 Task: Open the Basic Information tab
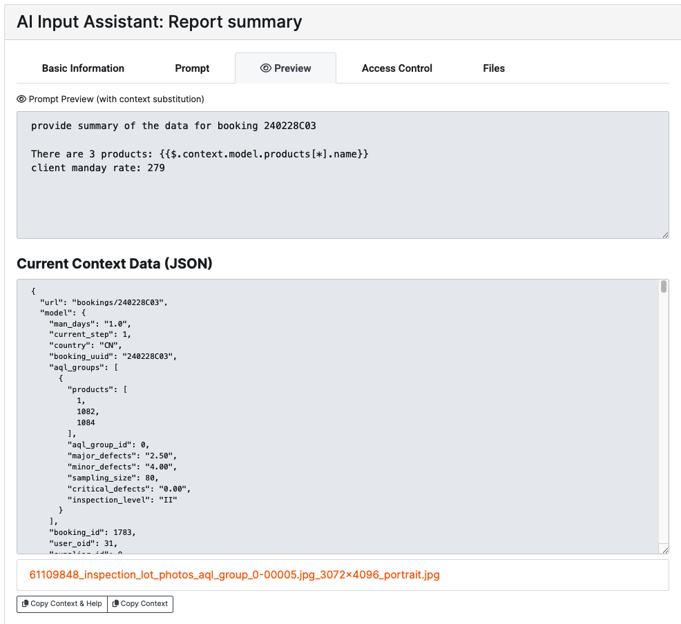click(x=83, y=68)
